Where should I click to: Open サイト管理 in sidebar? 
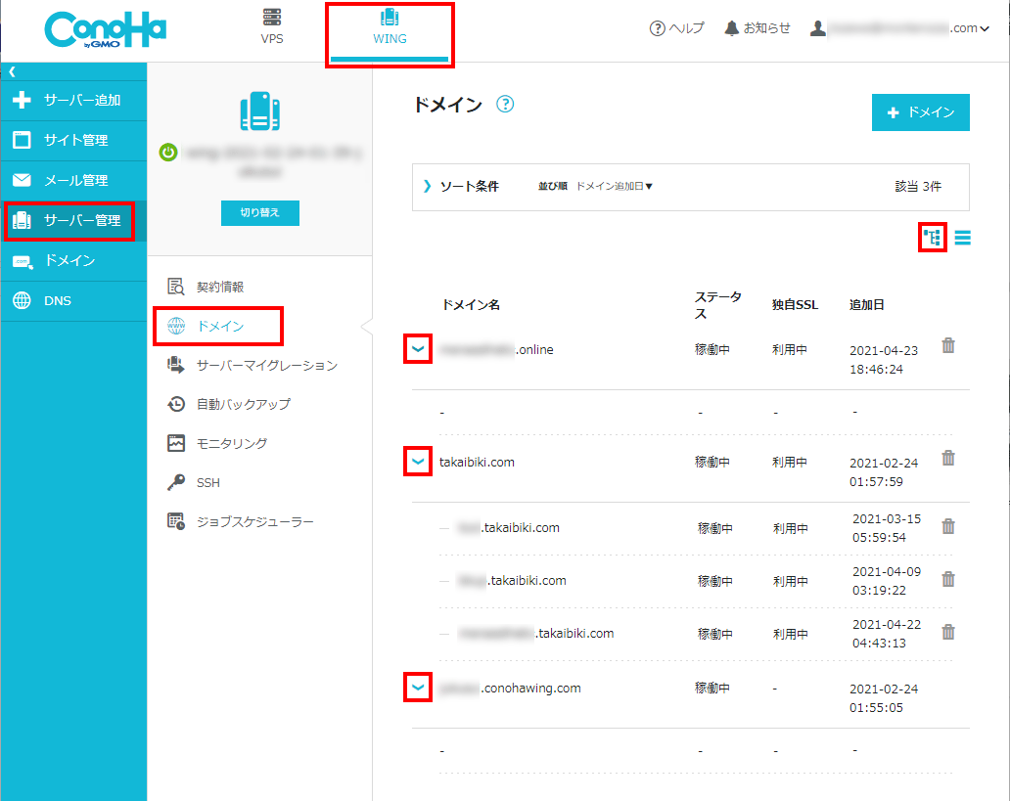(73, 141)
